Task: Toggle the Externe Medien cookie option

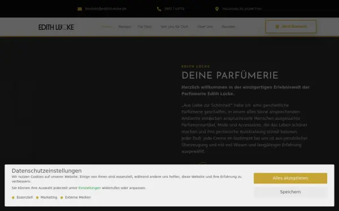Action: point(76,197)
